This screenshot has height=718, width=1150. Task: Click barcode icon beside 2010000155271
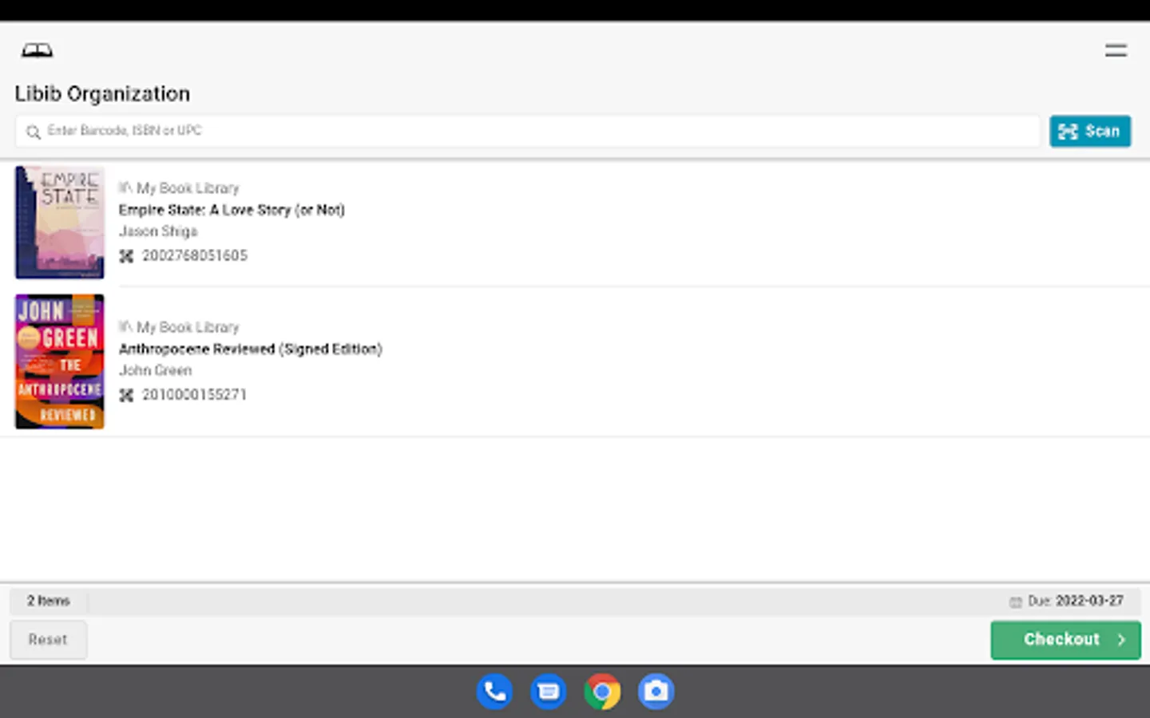coord(126,395)
